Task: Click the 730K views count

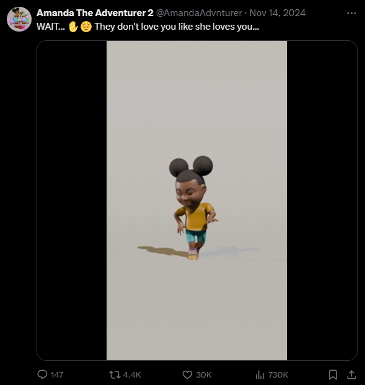Action: point(278,375)
